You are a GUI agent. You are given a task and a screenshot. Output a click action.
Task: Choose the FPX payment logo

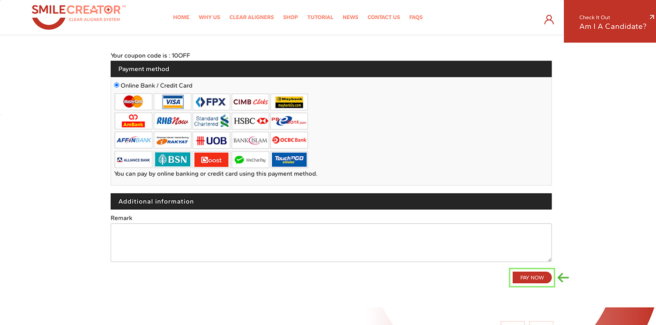click(x=211, y=102)
